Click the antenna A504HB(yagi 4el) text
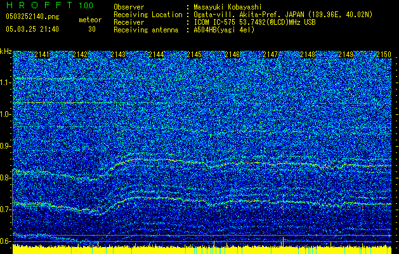Viewport: 399px width, 254px height. 224,30
